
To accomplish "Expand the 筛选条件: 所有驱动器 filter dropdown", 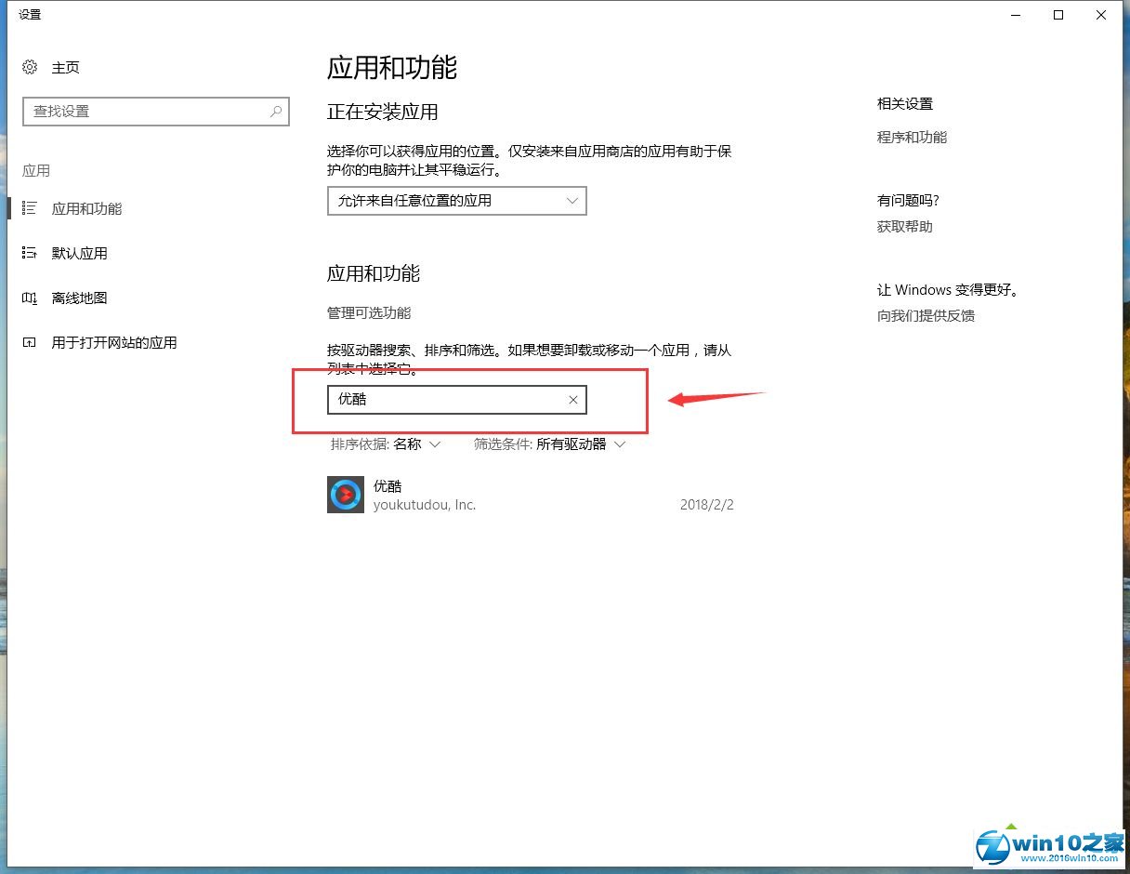I will (549, 444).
